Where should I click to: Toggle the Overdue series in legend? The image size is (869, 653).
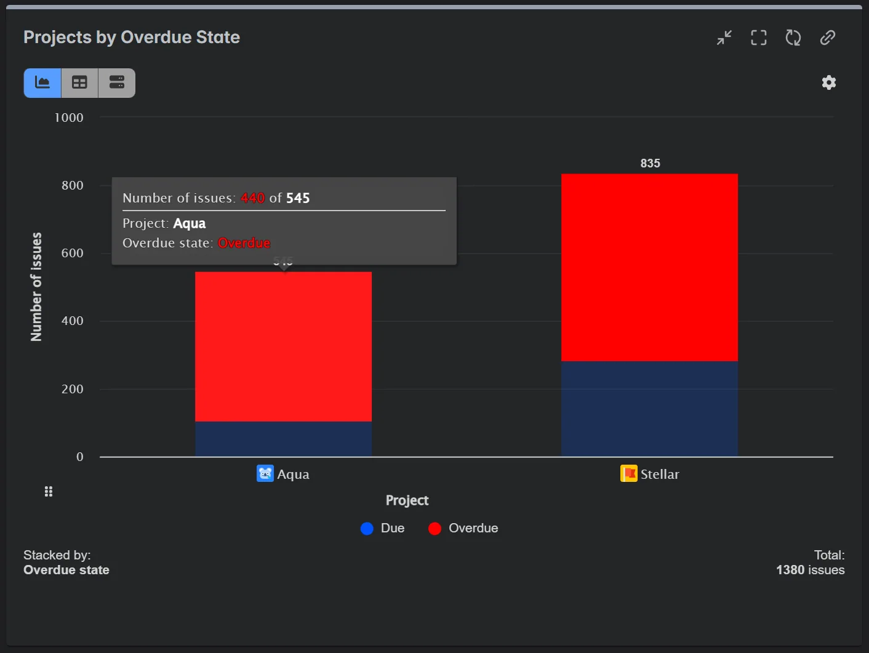tap(463, 528)
